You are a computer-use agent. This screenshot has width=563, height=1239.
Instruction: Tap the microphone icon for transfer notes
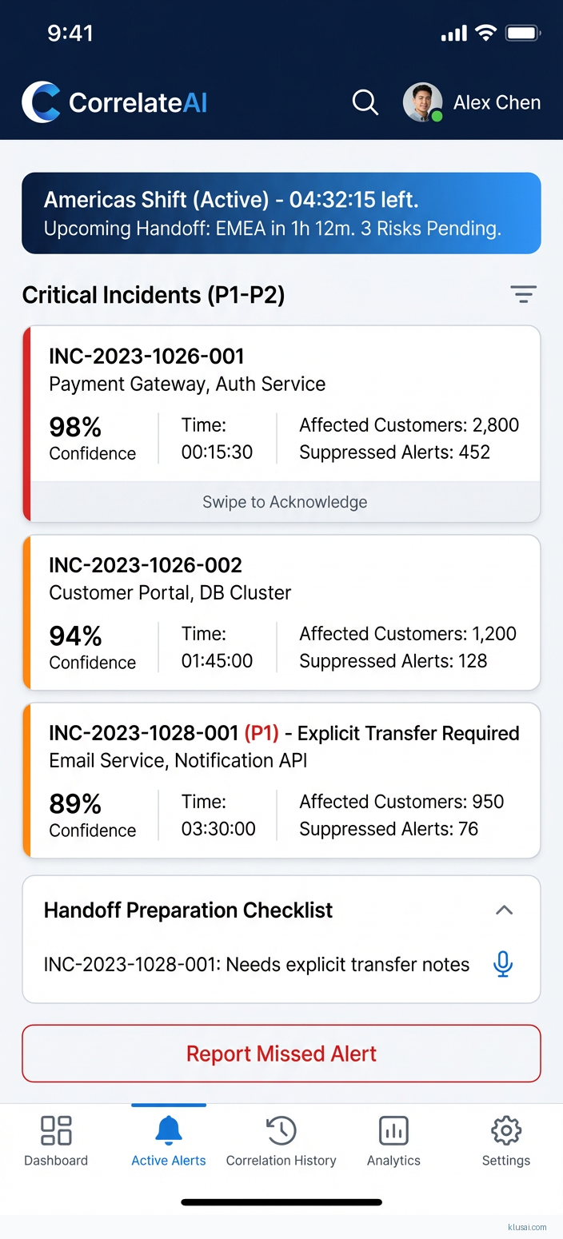click(503, 964)
